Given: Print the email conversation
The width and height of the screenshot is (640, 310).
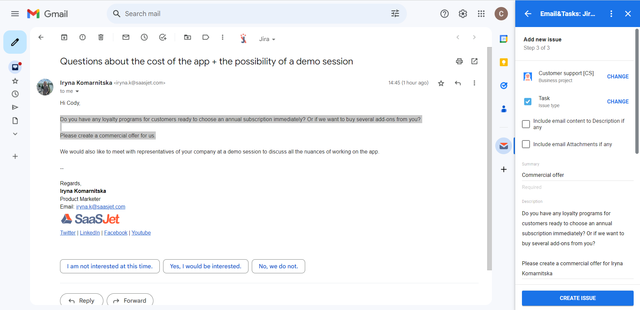Looking at the screenshot, I should pos(459,61).
